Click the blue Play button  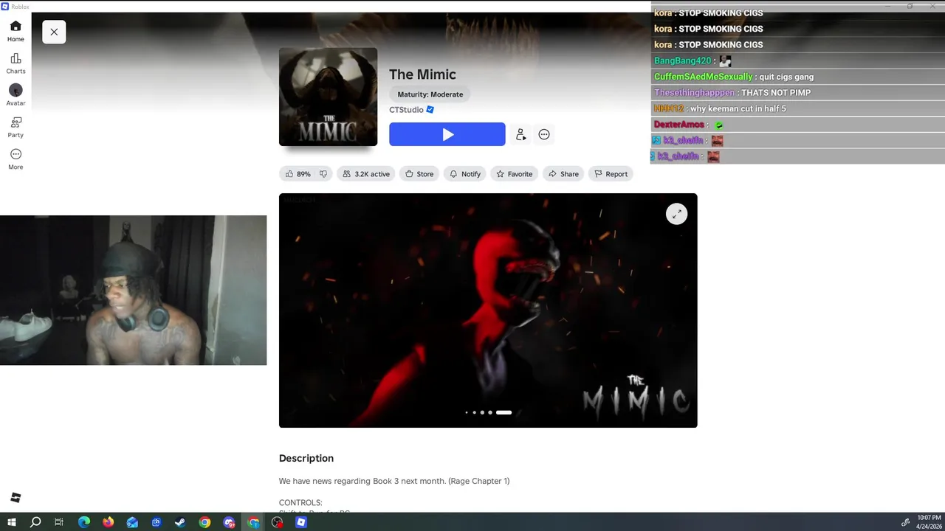(x=447, y=134)
